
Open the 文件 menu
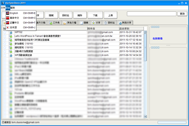point(3,8)
